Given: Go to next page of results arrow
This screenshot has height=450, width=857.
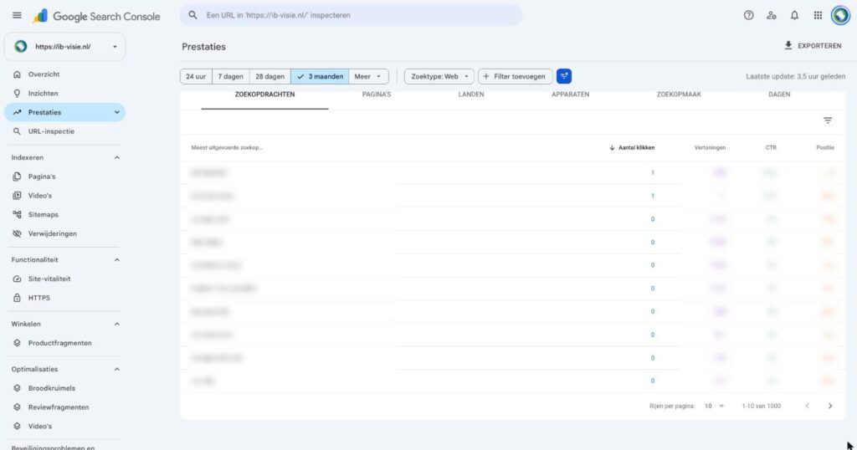Looking at the screenshot, I should tap(830, 406).
